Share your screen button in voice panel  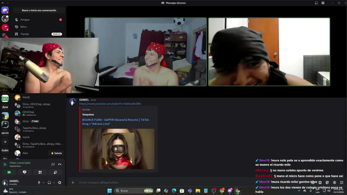click(24, 172)
